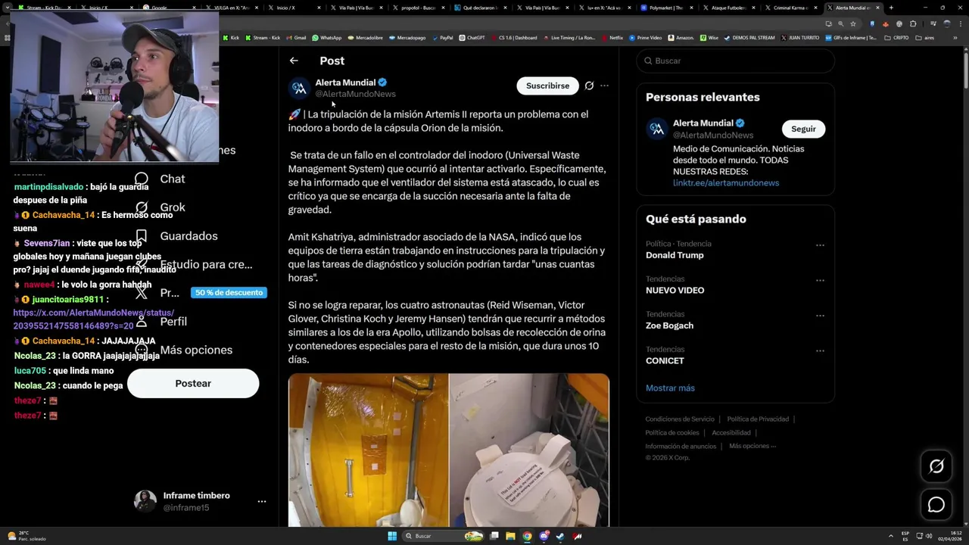Open Gmail bookmark
The width and height of the screenshot is (969, 545).
[296, 37]
